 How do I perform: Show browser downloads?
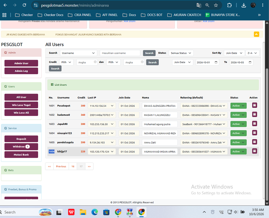[244, 5]
